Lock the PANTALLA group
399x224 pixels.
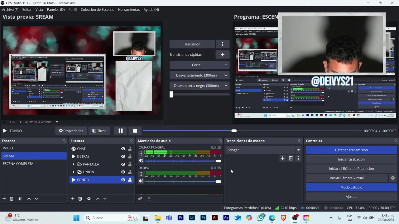pos(130,164)
